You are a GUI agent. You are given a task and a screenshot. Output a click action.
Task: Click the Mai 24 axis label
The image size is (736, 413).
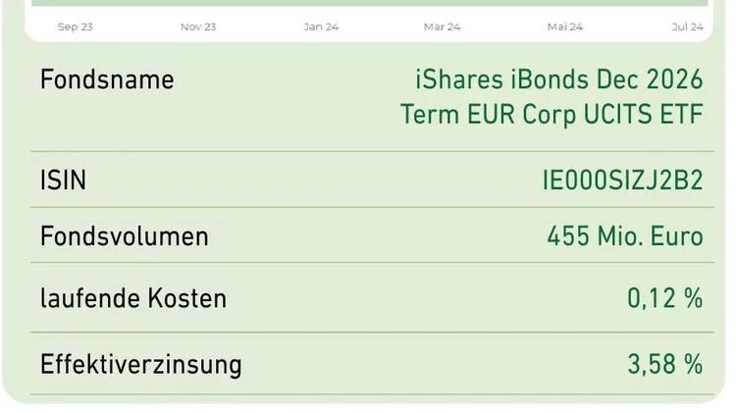[565, 26]
